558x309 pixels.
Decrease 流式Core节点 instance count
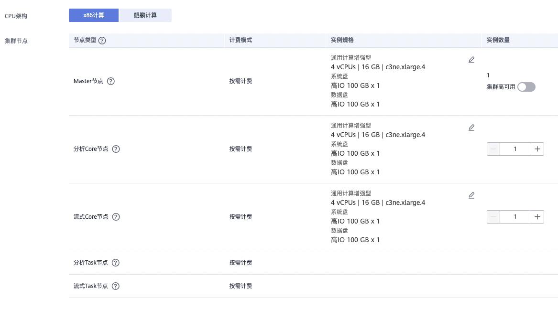pyautogui.click(x=493, y=217)
